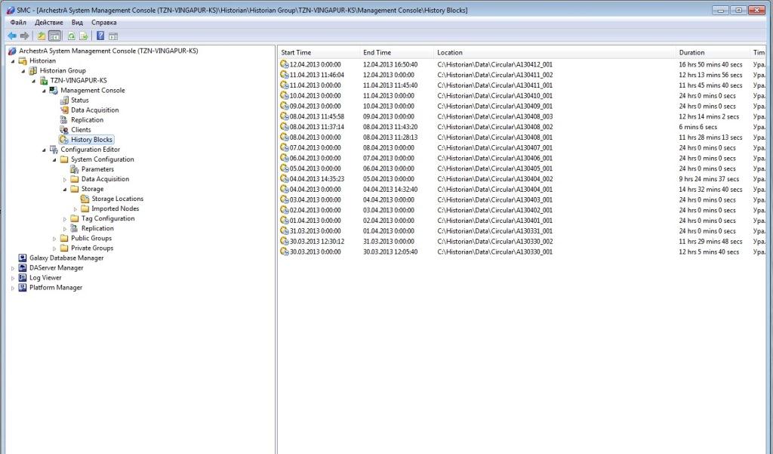Screen dimensions: 773x454
Task: Click the Export List toolbar icon
Action: point(84,36)
